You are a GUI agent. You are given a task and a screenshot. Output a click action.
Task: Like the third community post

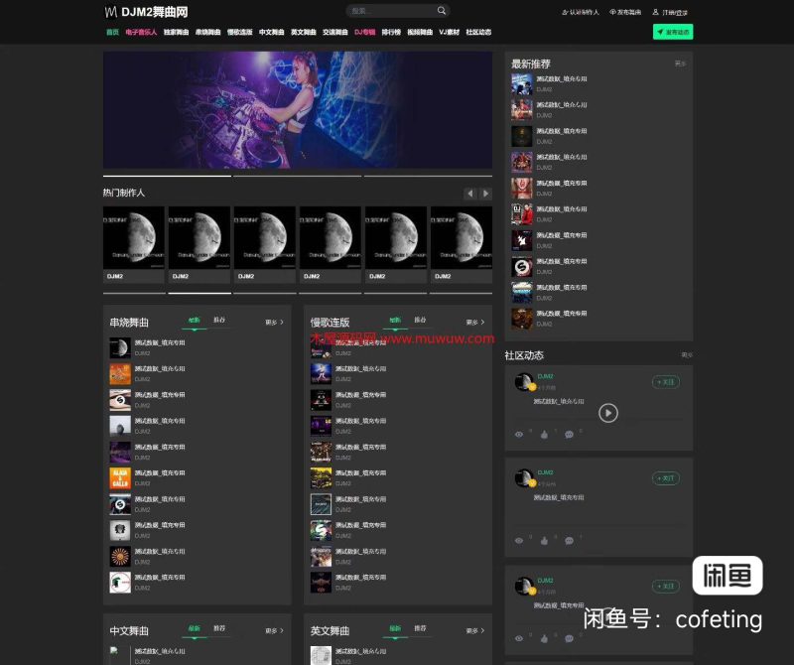pyautogui.click(x=544, y=638)
